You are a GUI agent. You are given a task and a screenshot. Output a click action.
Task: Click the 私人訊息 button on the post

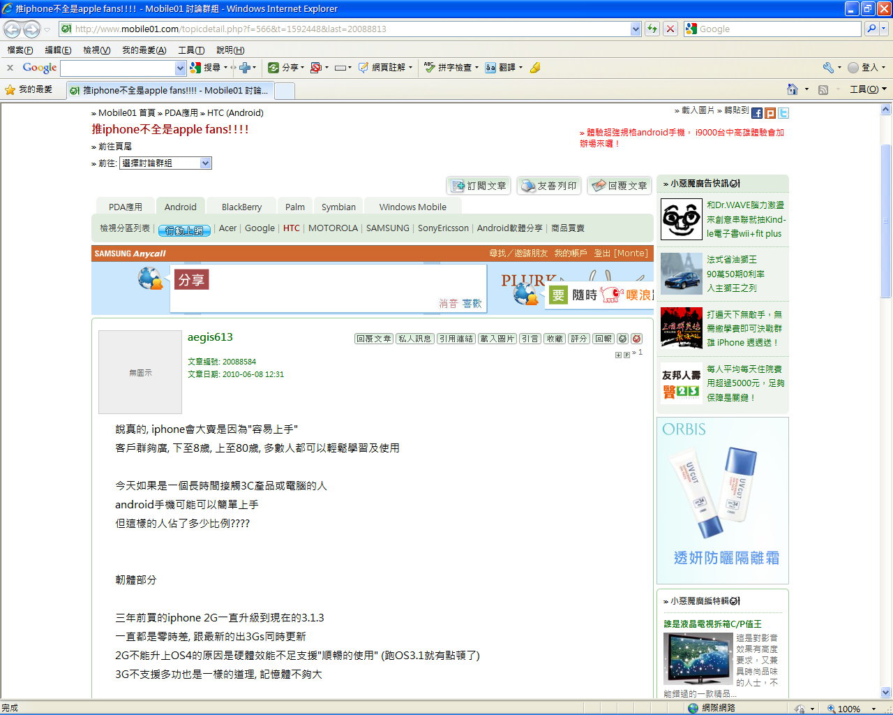coord(415,339)
